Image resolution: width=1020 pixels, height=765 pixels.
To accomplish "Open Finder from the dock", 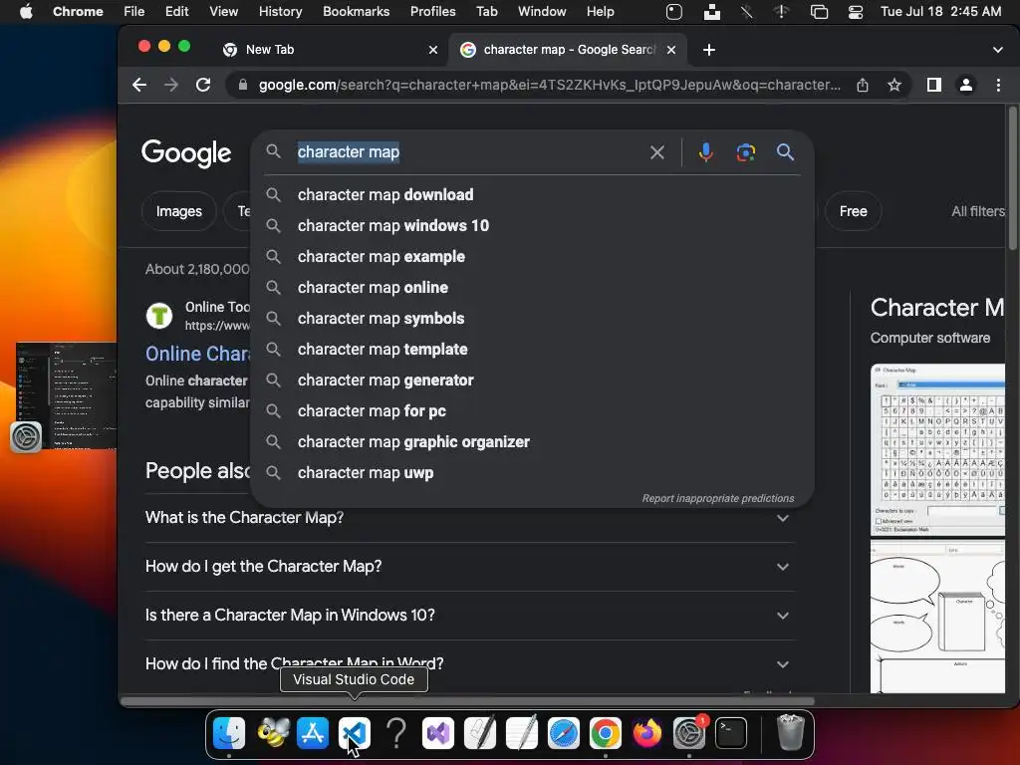I will coord(229,733).
